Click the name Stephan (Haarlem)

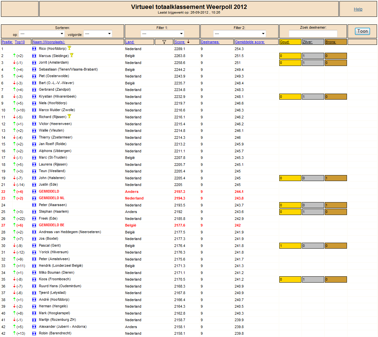pyautogui.click(x=54, y=212)
